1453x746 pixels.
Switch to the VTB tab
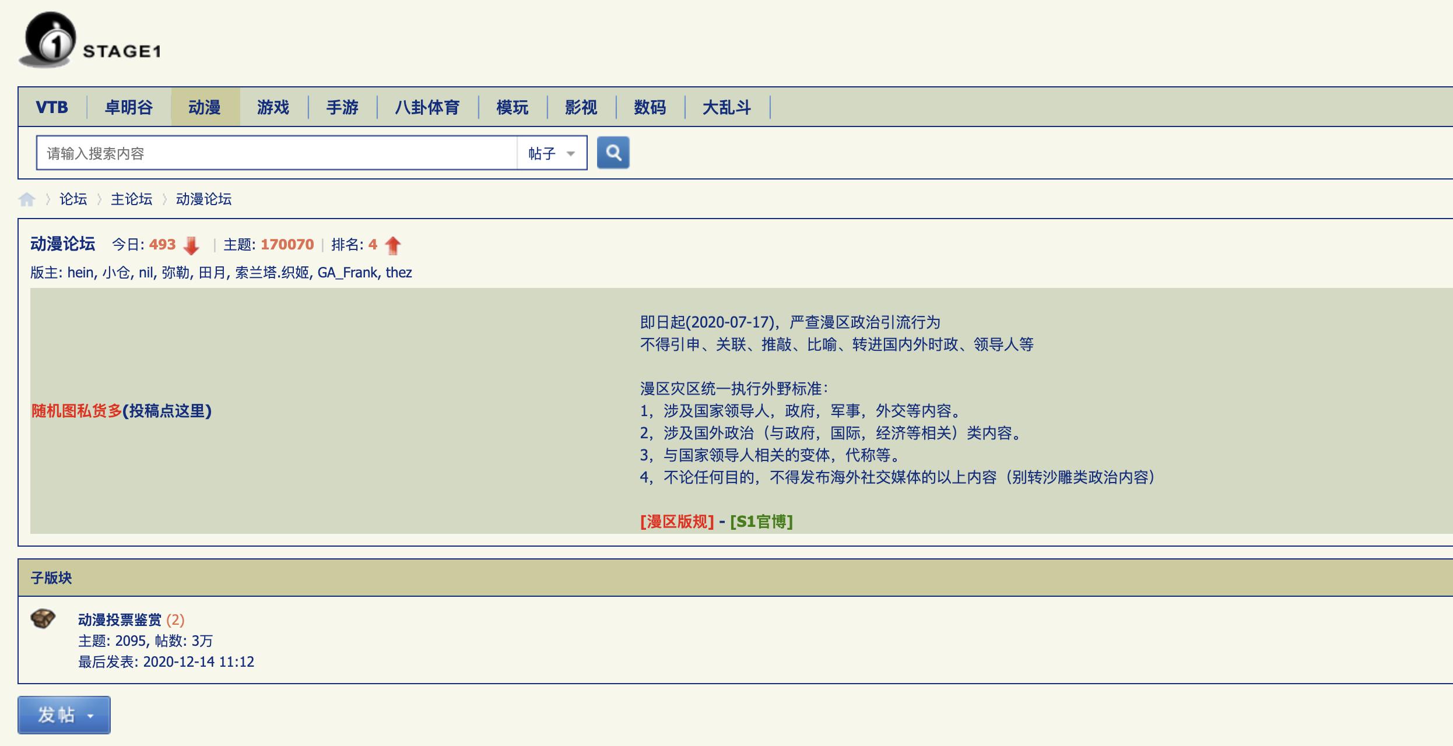52,107
